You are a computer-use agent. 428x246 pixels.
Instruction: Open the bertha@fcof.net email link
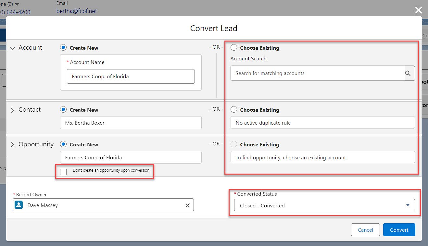point(77,11)
